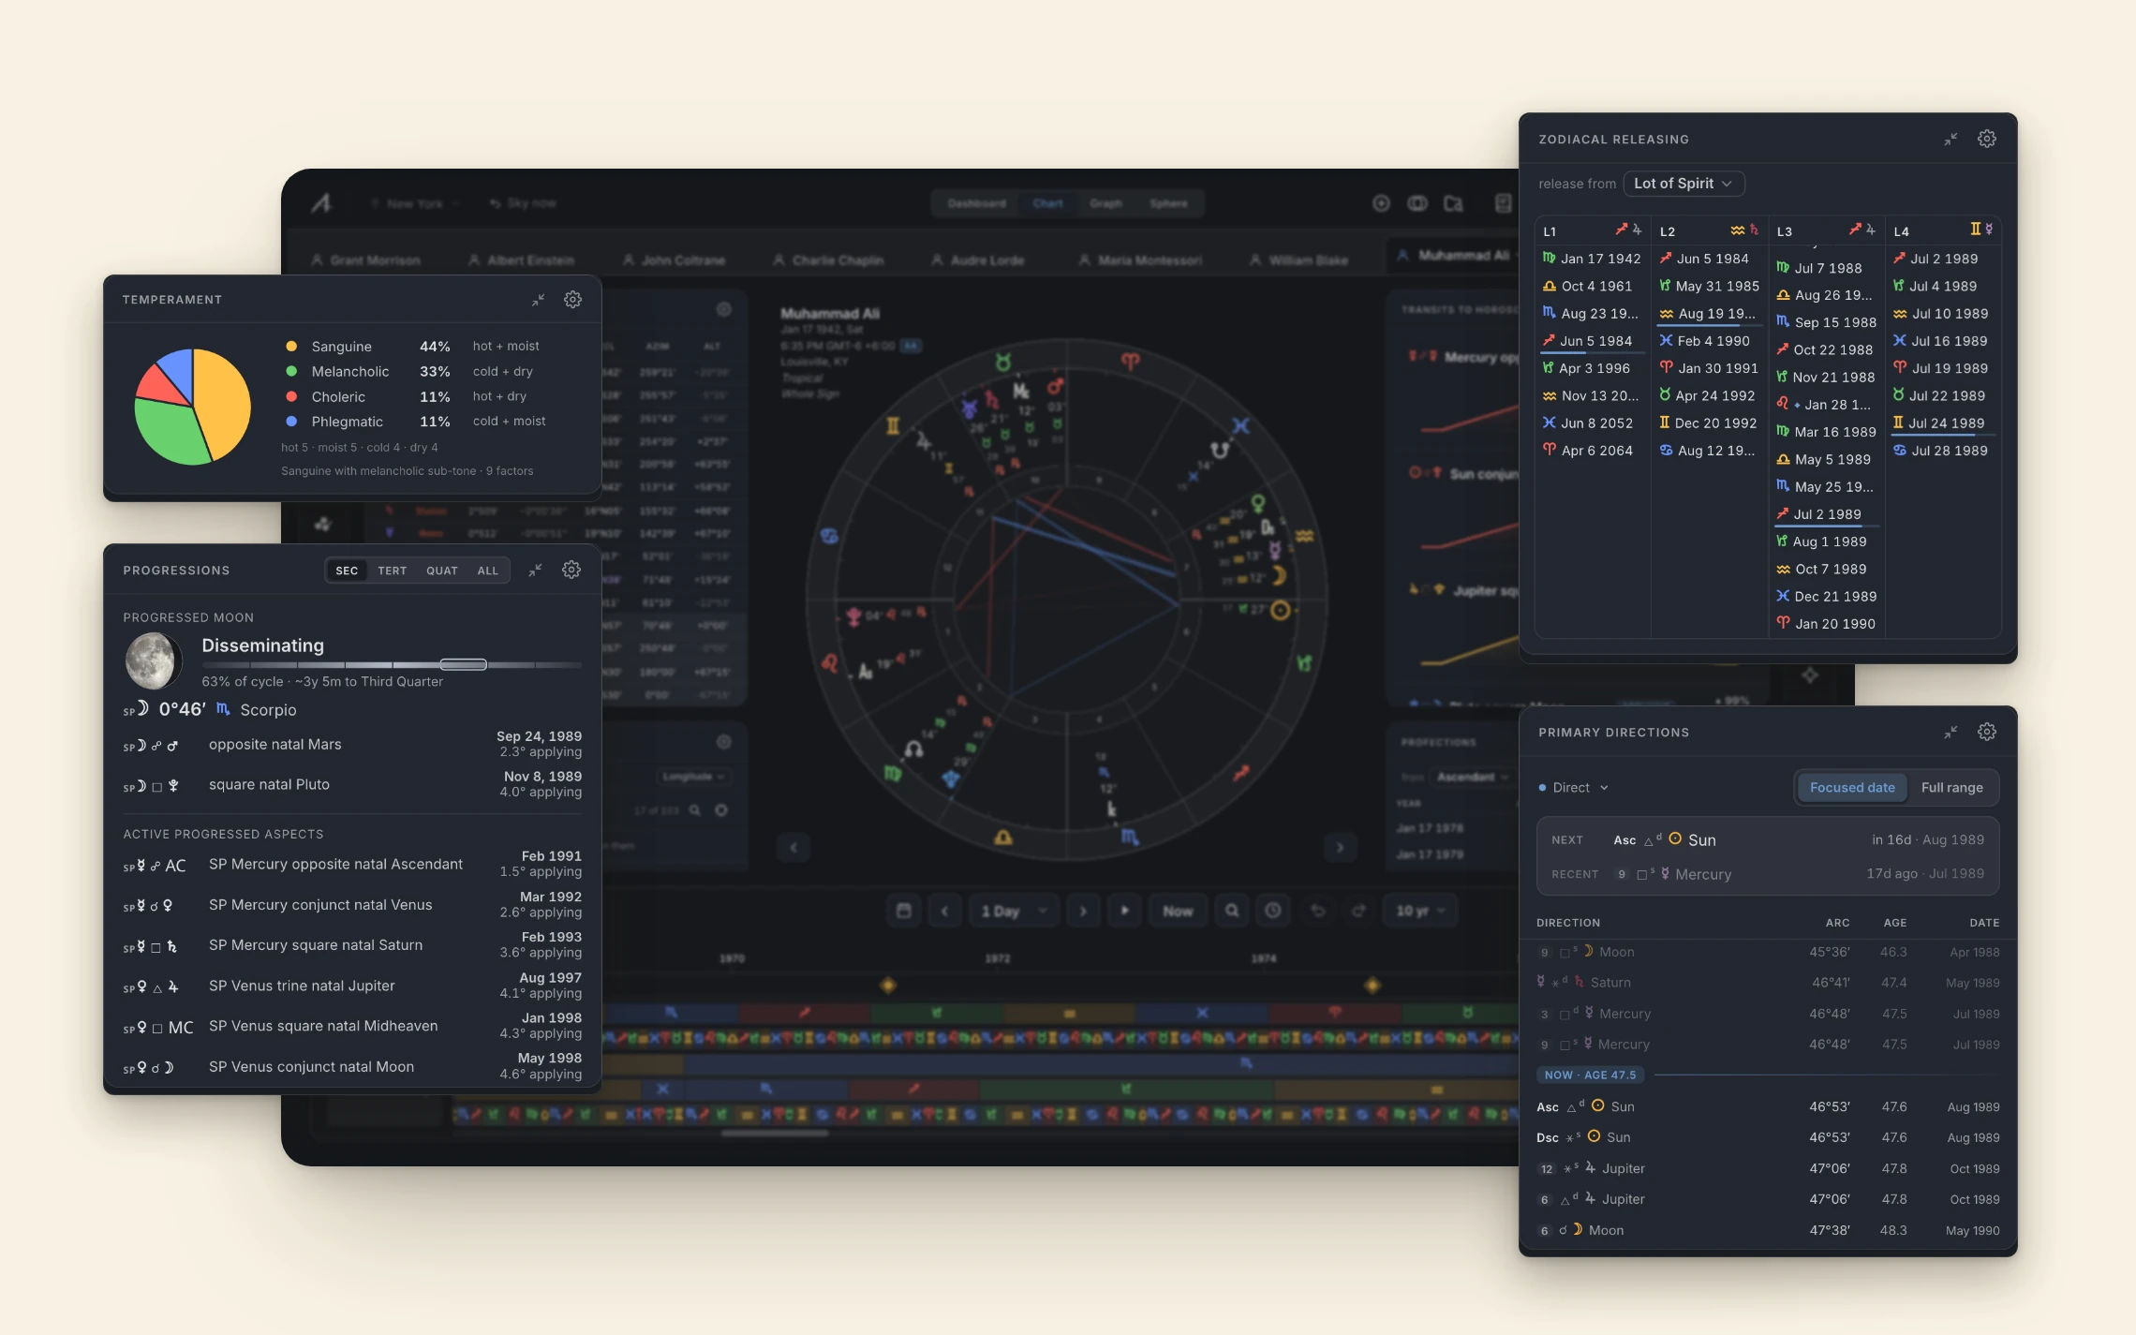This screenshot has height=1335, width=2136.
Task: Collapse the Zodiacal Releasing panel
Action: point(1951,140)
